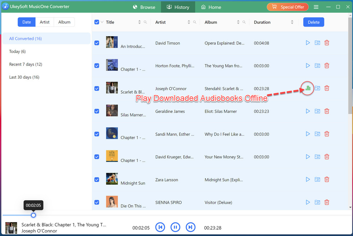Image resolution: width=353 pixels, height=236 pixels.
Task: Uncheck the Joseph O'Connor row
Action: click(x=97, y=88)
